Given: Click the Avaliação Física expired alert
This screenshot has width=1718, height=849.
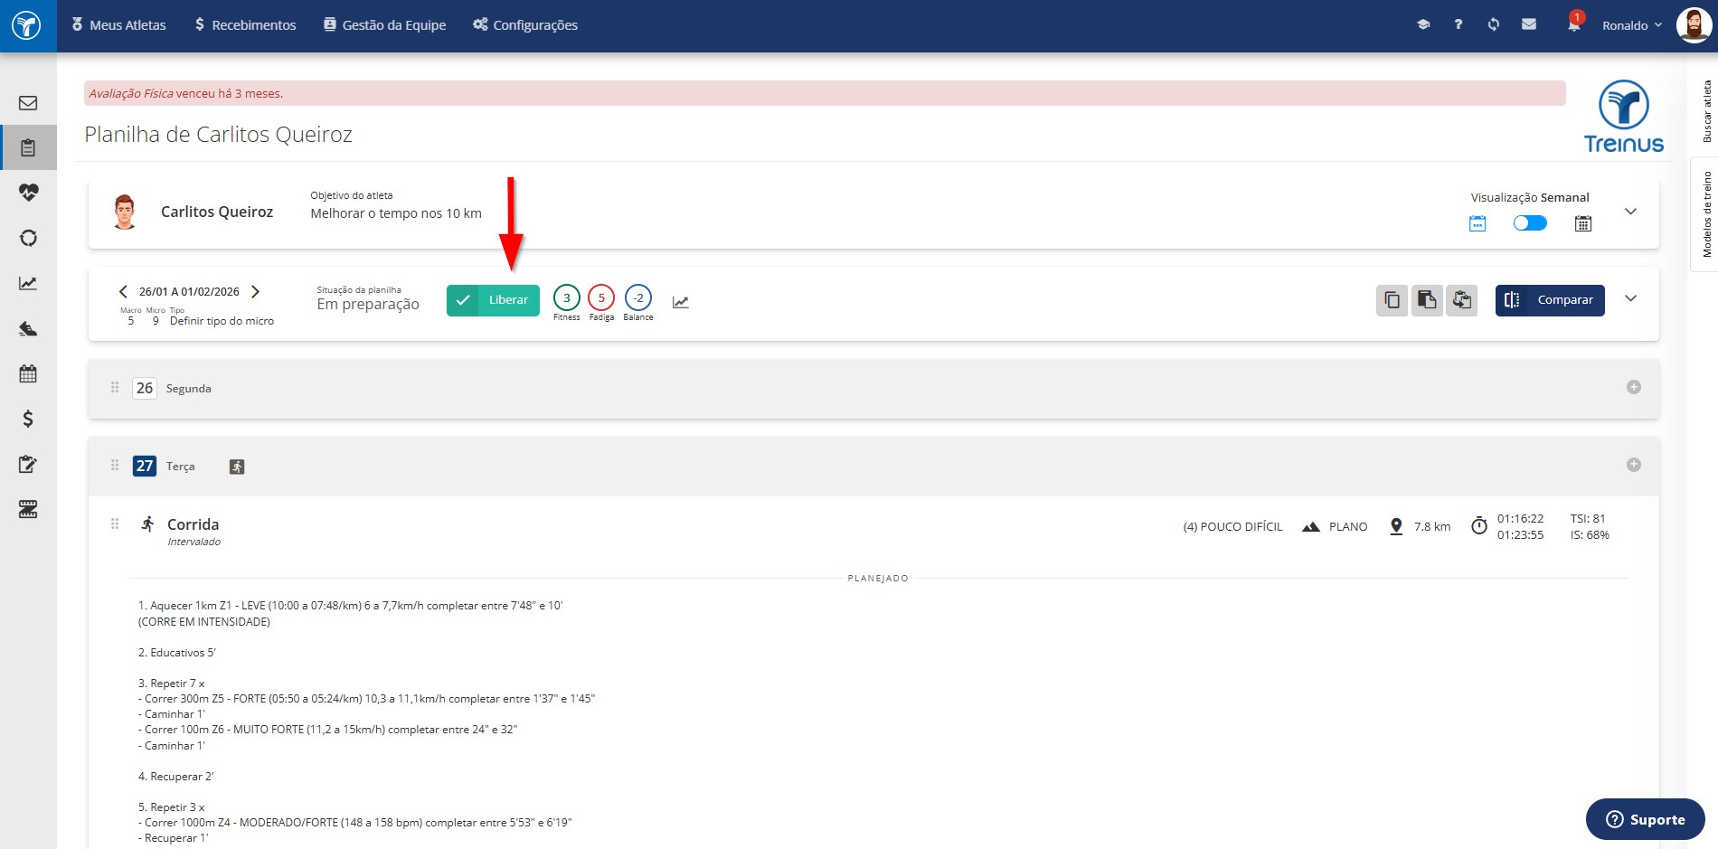Looking at the screenshot, I should click(825, 93).
